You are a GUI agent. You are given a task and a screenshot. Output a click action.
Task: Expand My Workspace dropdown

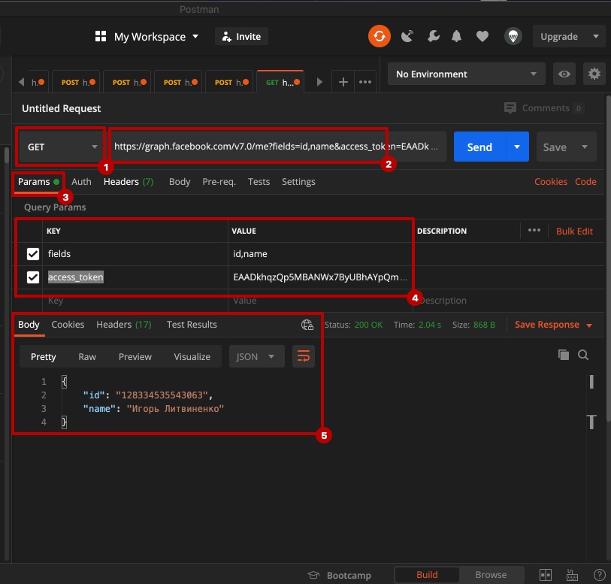[156, 36]
